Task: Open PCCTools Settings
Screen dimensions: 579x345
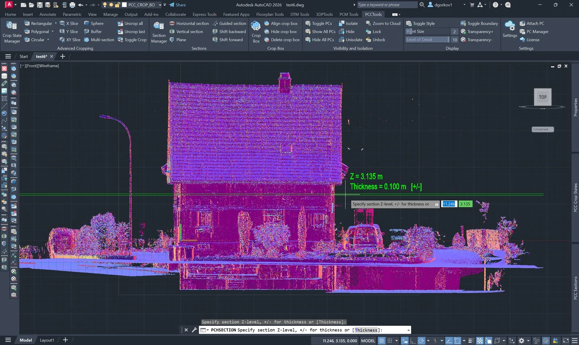Action: pyautogui.click(x=510, y=29)
